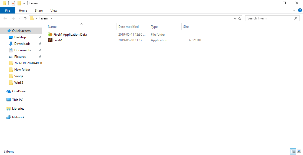This screenshot has width=303, height=155.
Task: Open Downloads in the navigation pane
Action: [22, 44]
